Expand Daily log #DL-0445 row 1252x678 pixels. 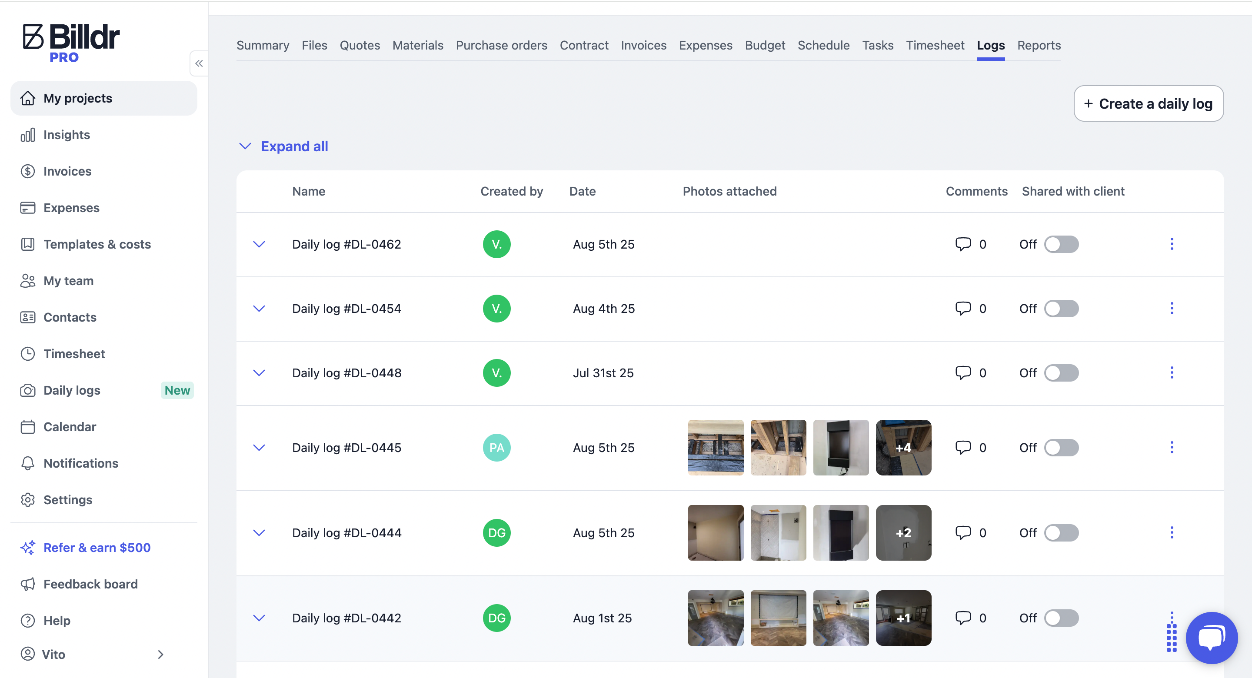(x=259, y=447)
